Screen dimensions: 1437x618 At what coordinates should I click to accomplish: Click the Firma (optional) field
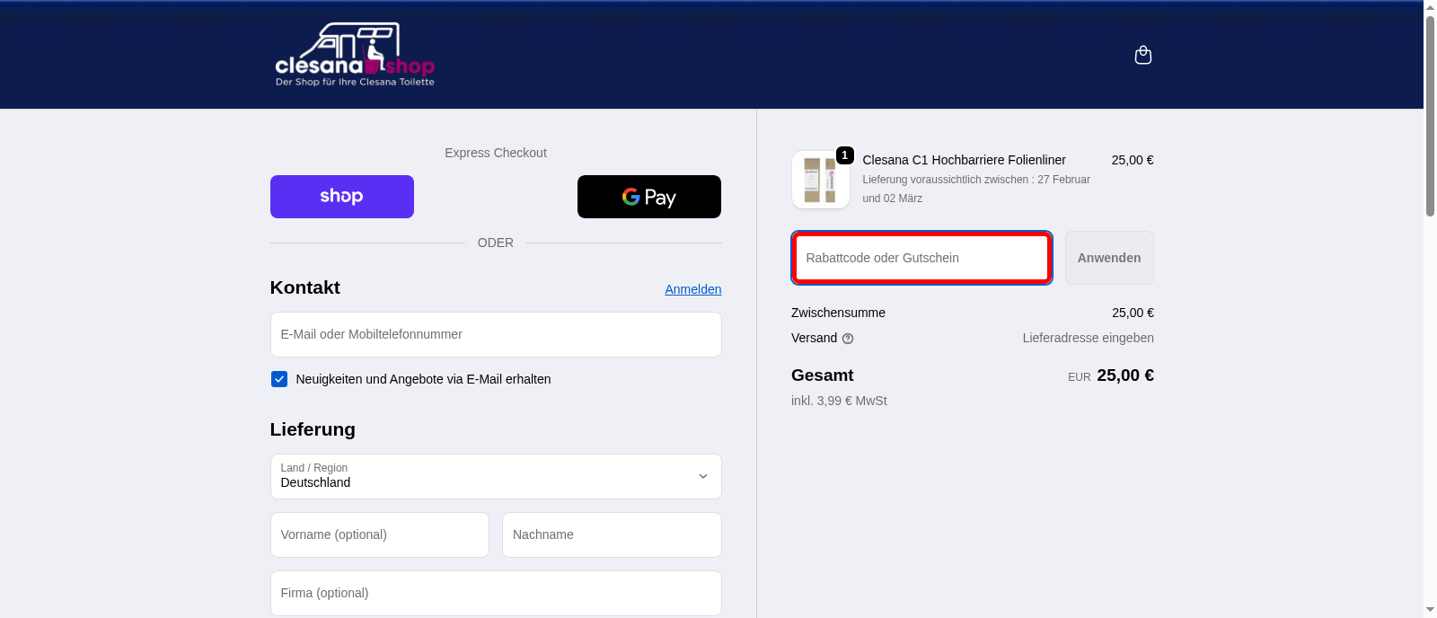(496, 593)
